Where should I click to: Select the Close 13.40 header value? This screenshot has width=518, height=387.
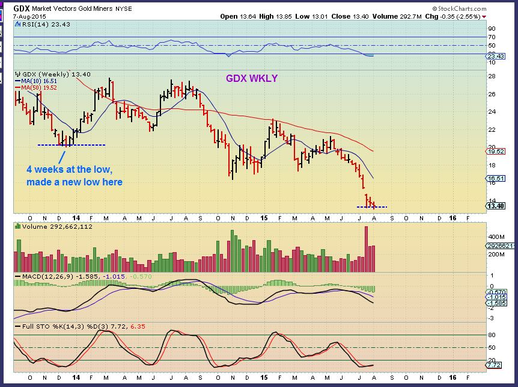coord(350,16)
